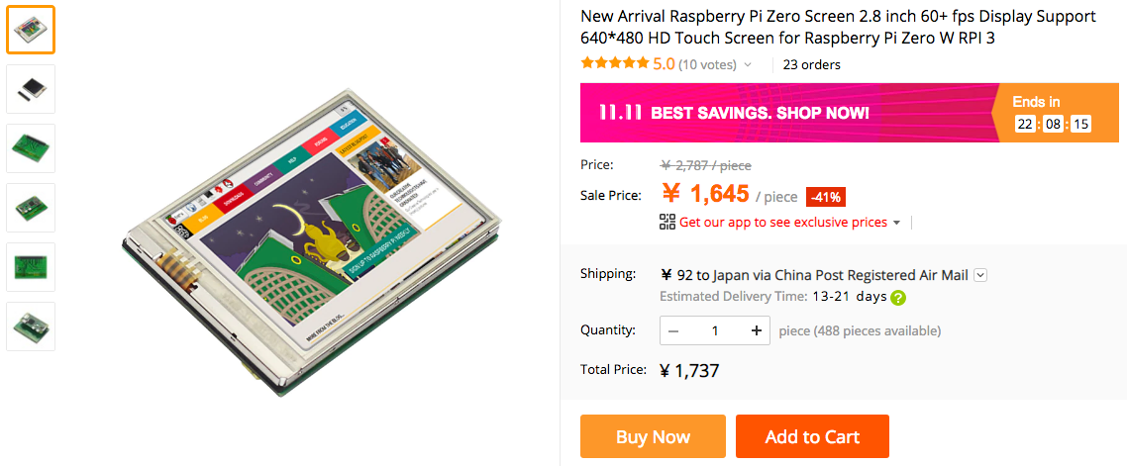
Task: Click the QR code icon
Action: point(667,222)
